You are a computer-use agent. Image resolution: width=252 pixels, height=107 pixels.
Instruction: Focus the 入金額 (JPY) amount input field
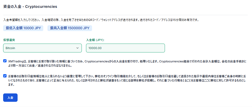(x=125, y=48)
